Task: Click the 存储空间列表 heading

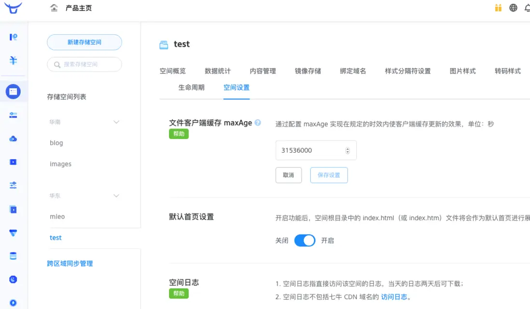Action: [x=67, y=97]
